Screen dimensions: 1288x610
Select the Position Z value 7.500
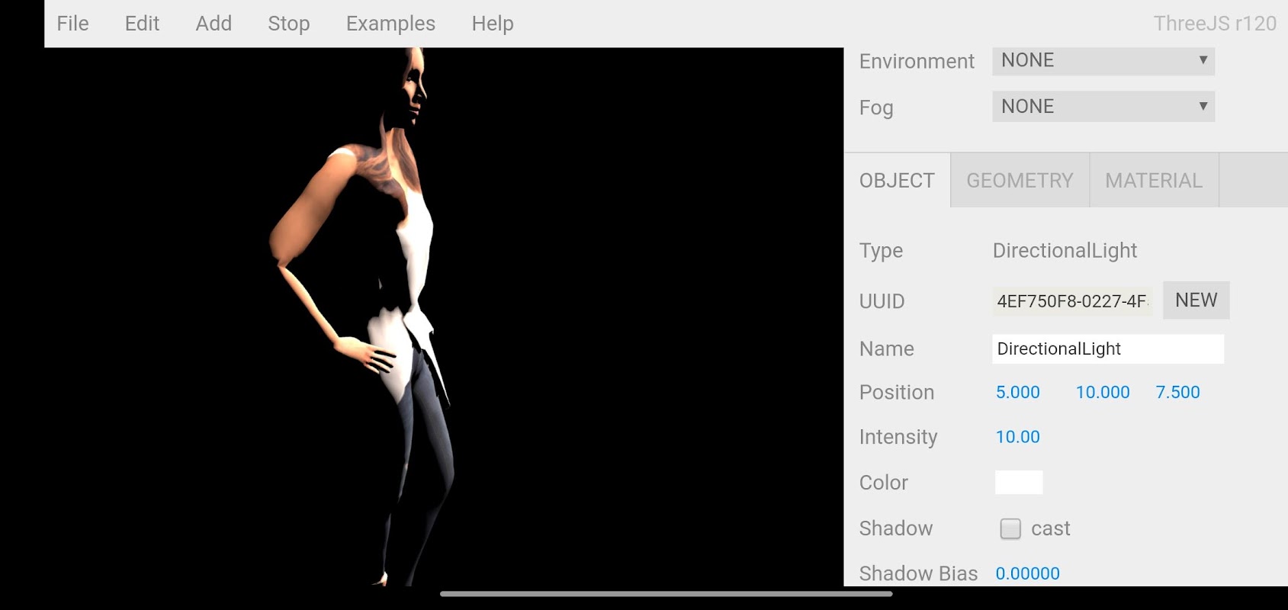[1177, 392]
